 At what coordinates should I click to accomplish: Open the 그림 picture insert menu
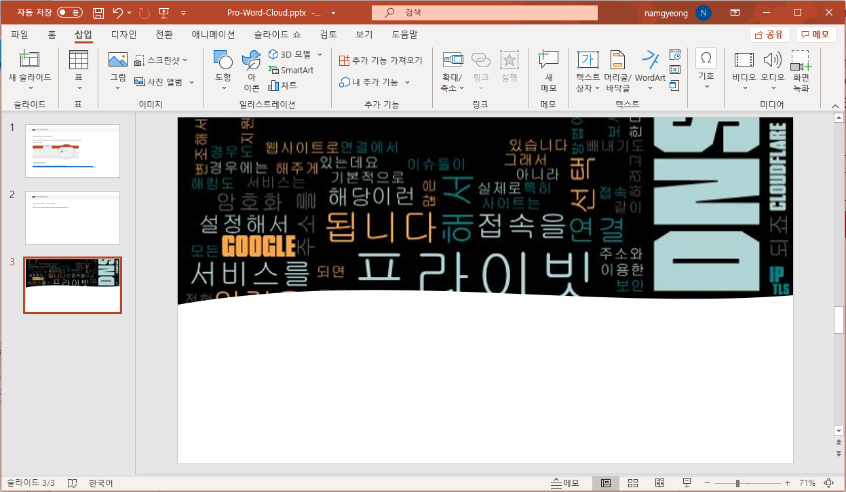118,70
